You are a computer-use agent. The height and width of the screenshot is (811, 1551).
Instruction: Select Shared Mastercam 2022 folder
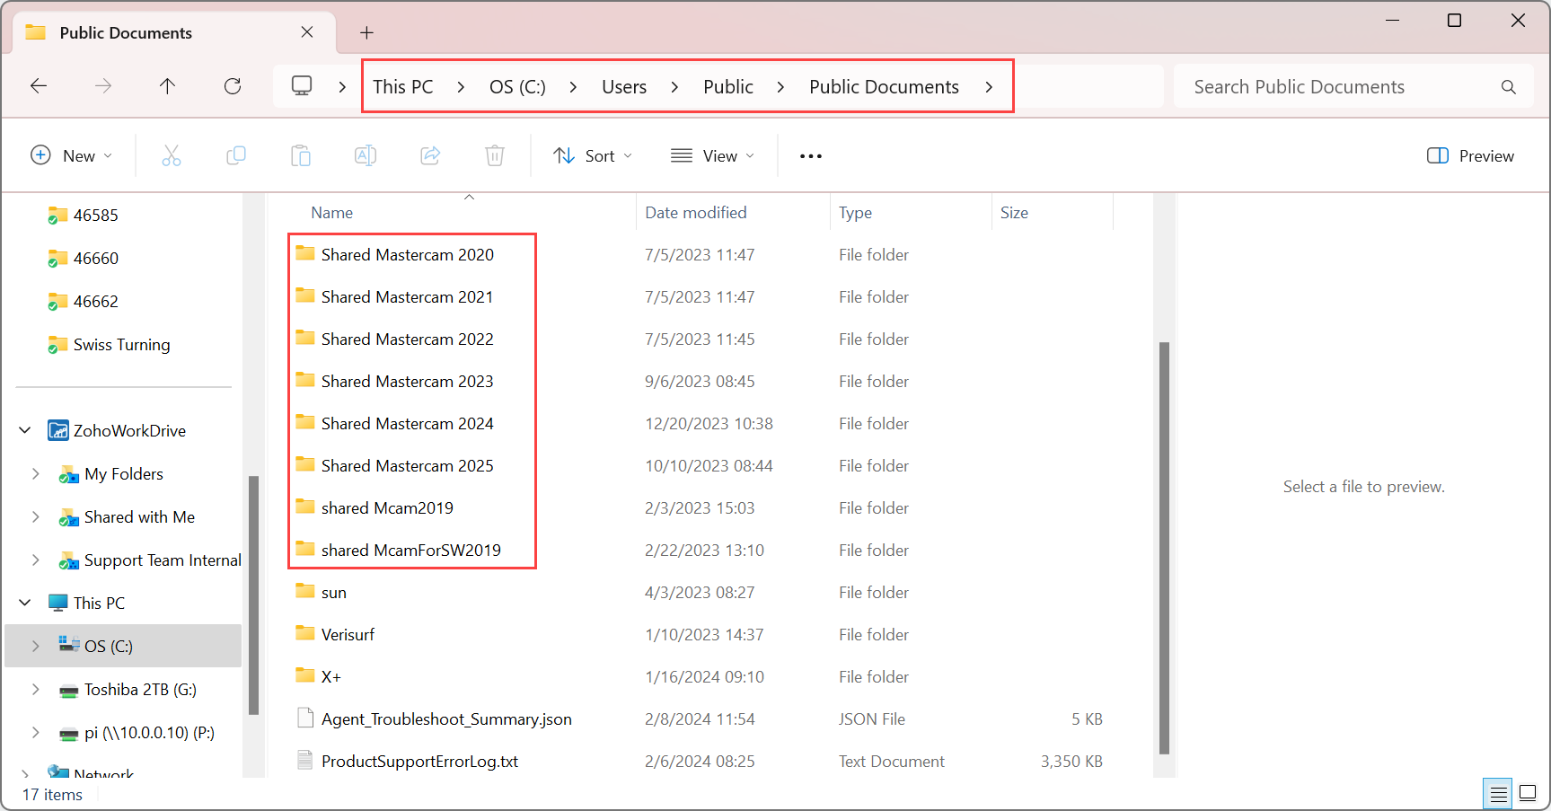(407, 339)
